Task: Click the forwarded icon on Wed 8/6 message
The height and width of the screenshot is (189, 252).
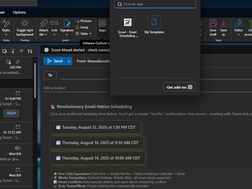Action: coord(18,148)
